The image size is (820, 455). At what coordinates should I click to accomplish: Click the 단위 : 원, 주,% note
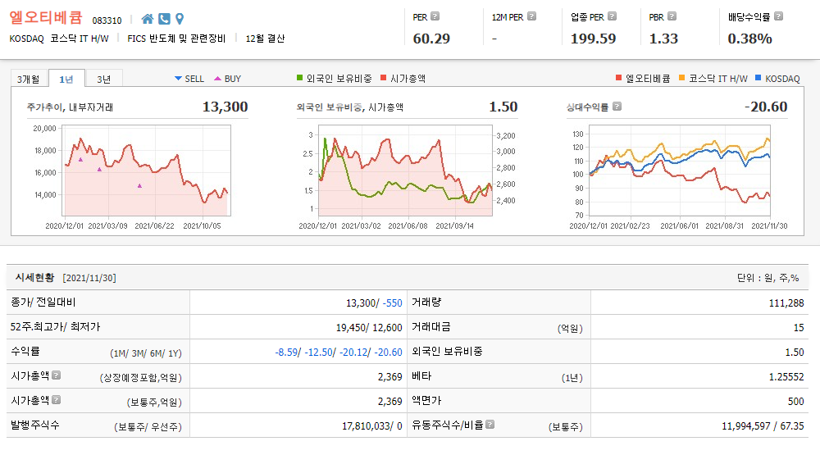click(768, 278)
